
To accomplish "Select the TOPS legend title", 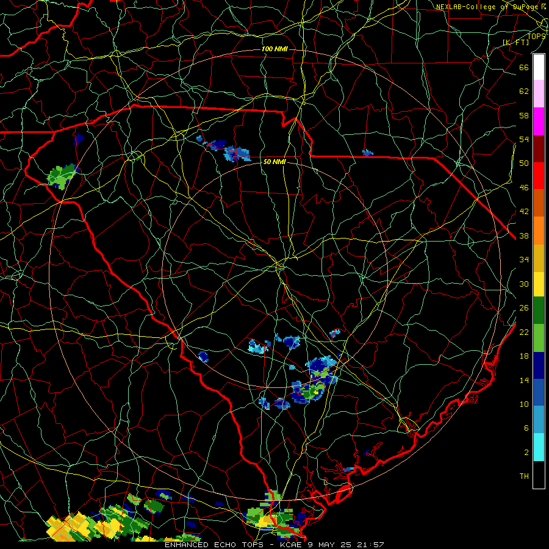I will [536, 36].
